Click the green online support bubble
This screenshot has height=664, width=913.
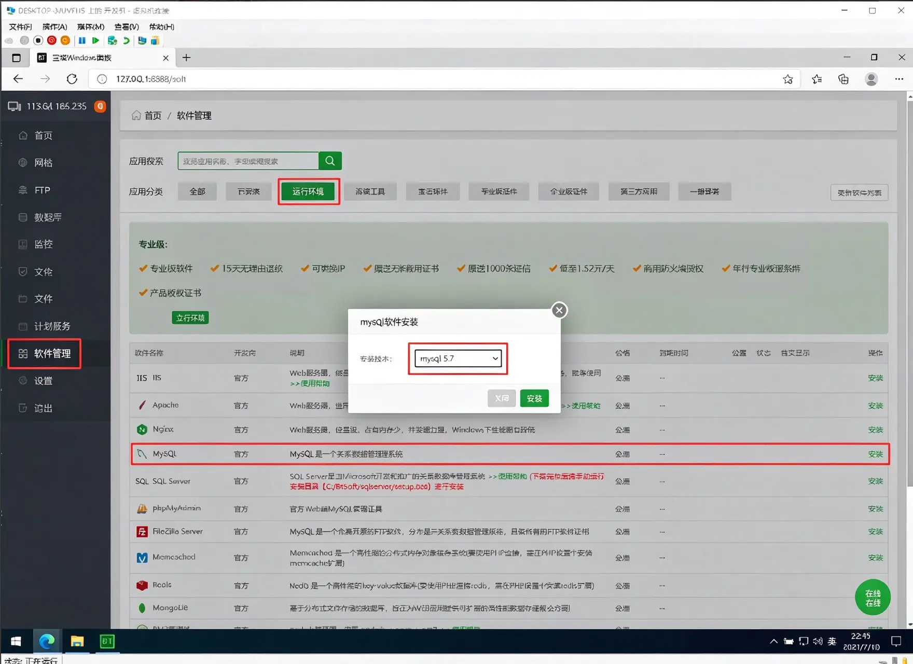(873, 598)
